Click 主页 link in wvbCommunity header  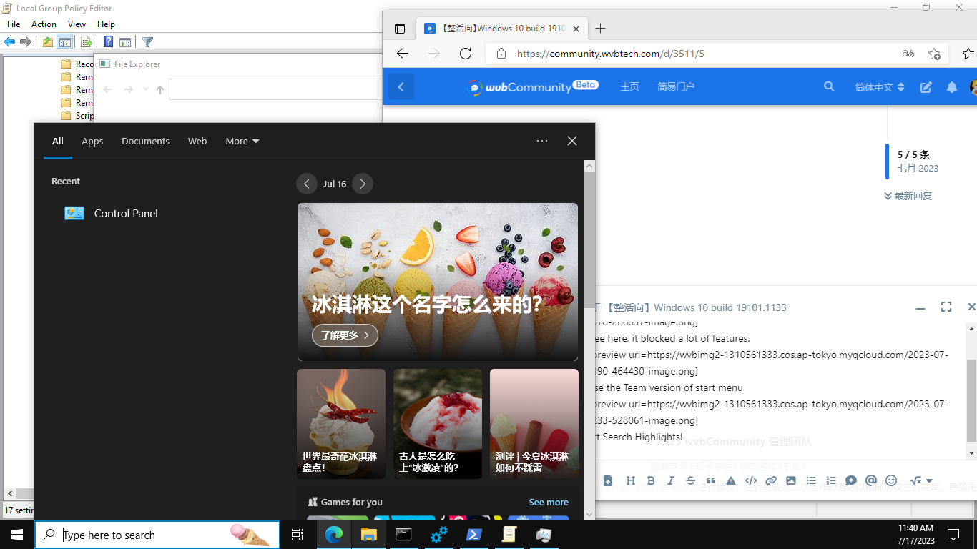tap(629, 86)
